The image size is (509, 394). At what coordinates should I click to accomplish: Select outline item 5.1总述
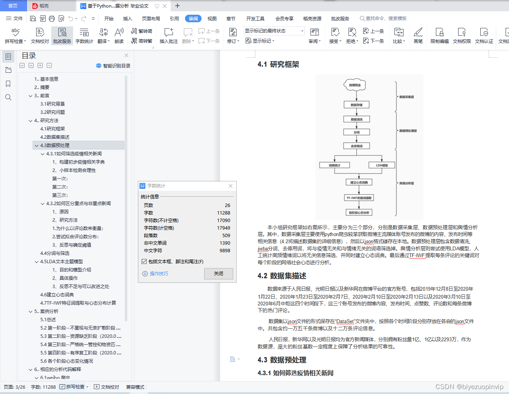[48, 320]
